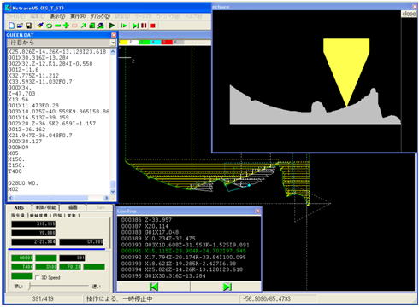Click the yellow color swatch
419x307 pixels.
[x=123, y=43]
